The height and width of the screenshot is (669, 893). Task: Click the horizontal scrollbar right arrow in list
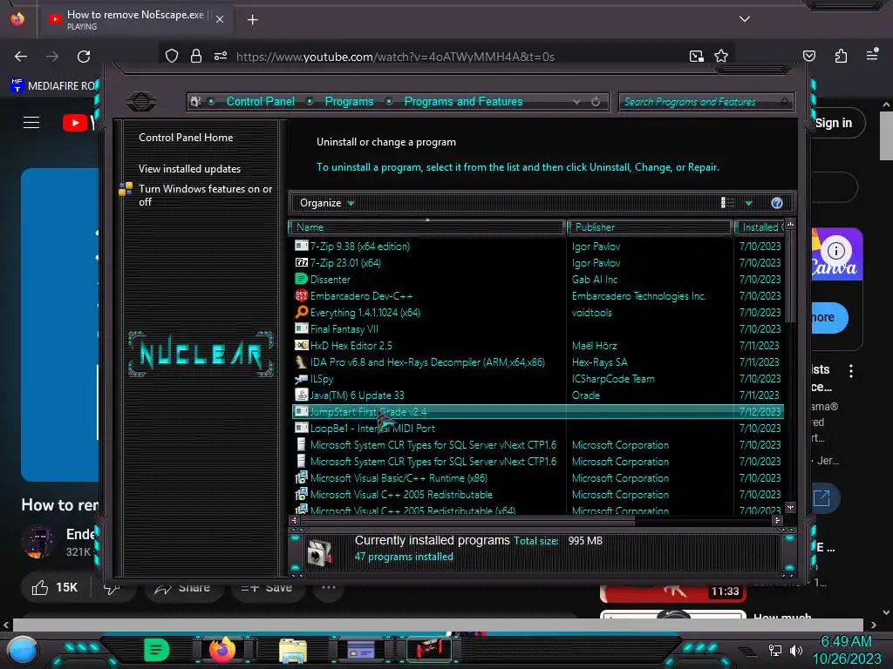click(x=777, y=520)
